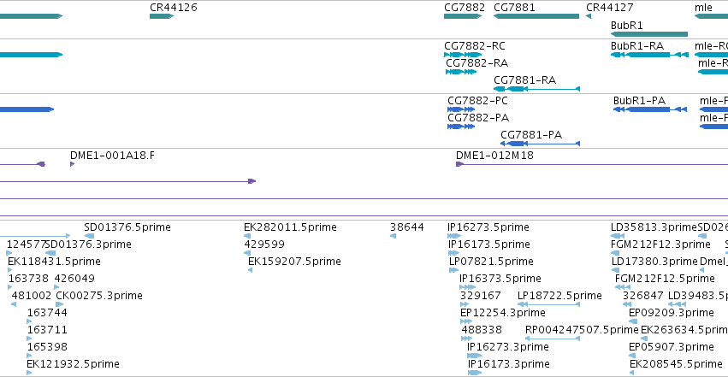The image size is (728, 377).
Task: Click the EP09209.3prime EST
Action: coord(635,321)
